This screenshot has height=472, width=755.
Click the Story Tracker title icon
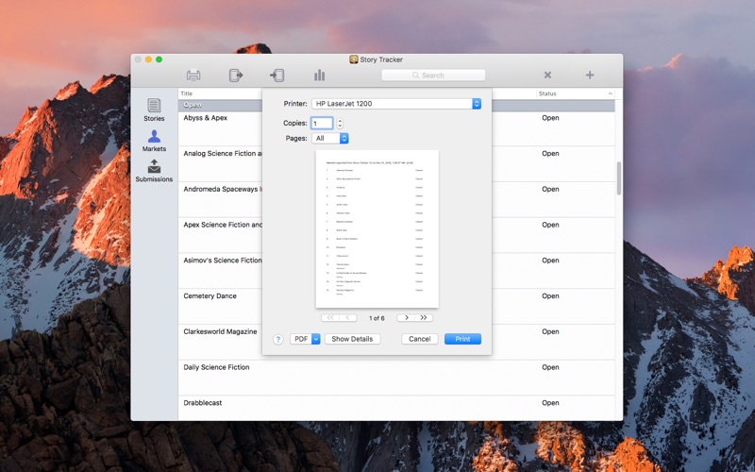point(353,59)
